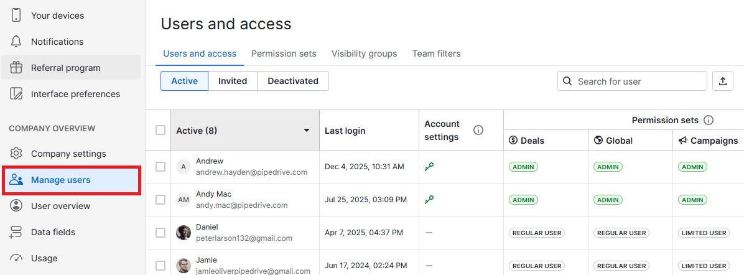Image resolution: width=744 pixels, height=275 pixels.
Task: Click the magnifier icon in search box
Action: tap(567, 82)
